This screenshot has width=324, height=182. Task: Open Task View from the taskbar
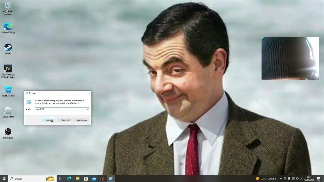61,179
